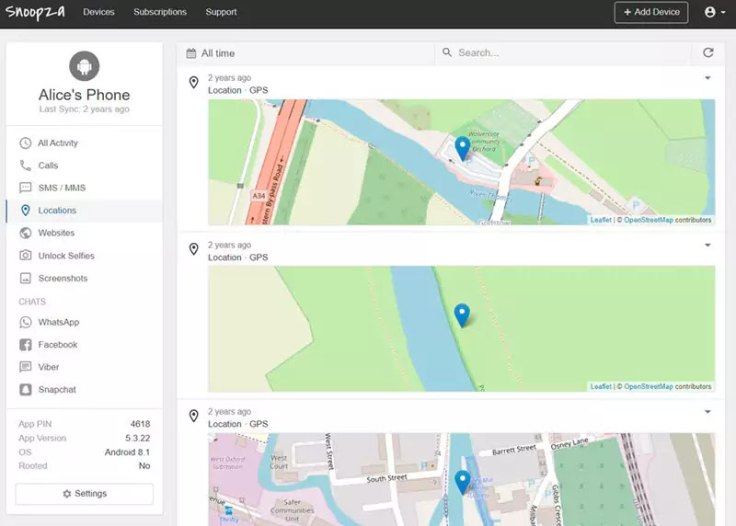Refresh the location list
This screenshot has width=736, height=526.
[707, 52]
